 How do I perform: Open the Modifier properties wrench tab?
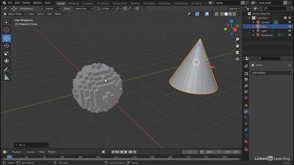(246, 112)
